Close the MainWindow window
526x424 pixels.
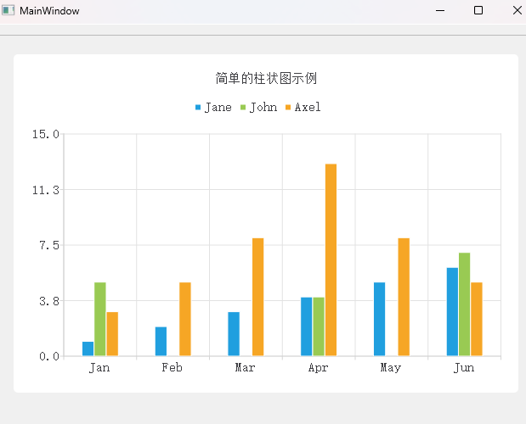point(518,10)
